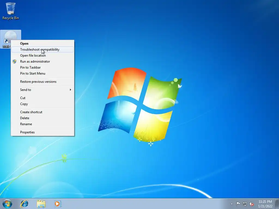The image size is (279, 209).
Task: Open the muted volume tray icon
Action: coord(251,204)
